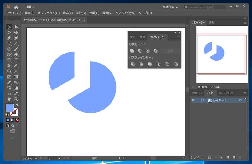This screenshot has width=252, height=164.
Task: Choose the Eraser tool
Action: [x=16, y=54]
